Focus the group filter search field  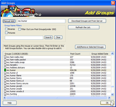click(x=24, y=38)
